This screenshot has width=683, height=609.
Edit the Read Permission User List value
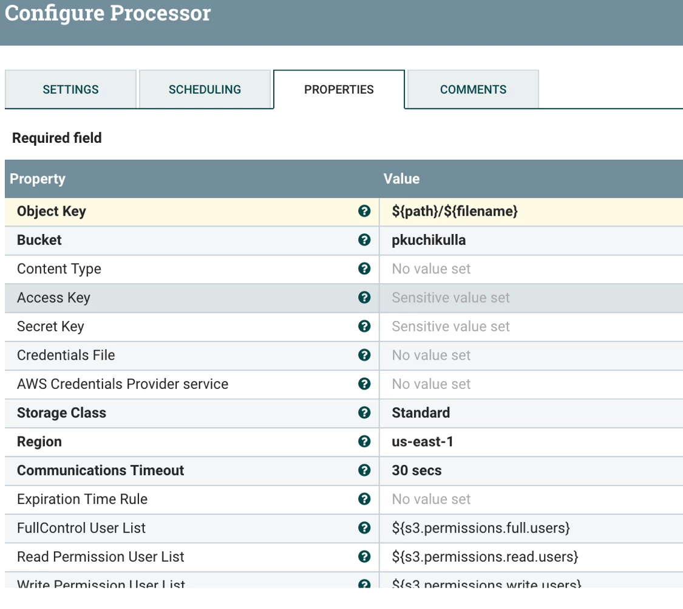pos(531,557)
